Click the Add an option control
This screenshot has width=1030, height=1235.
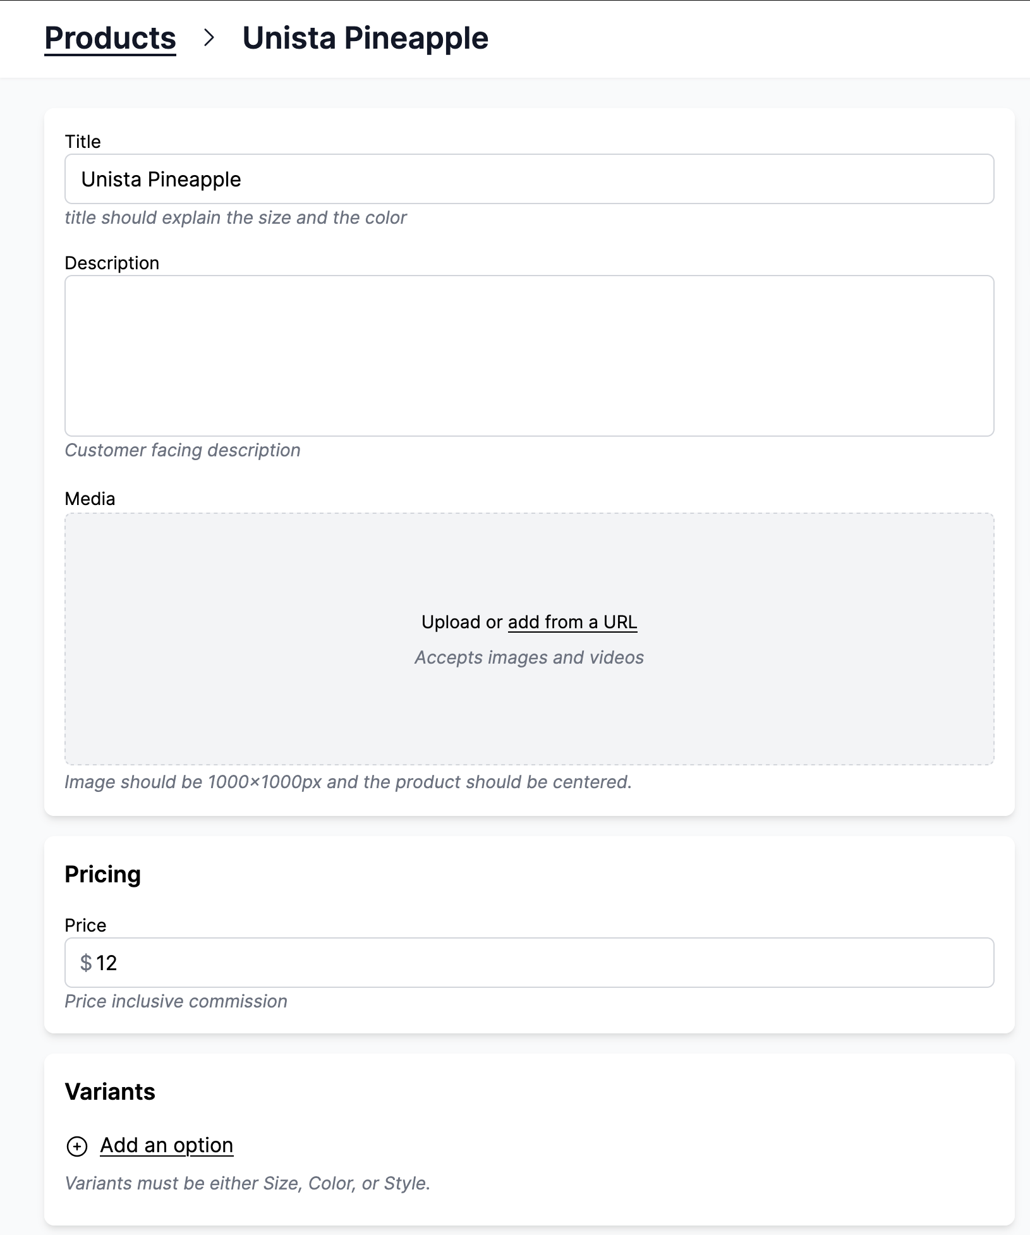(x=166, y=1145)
